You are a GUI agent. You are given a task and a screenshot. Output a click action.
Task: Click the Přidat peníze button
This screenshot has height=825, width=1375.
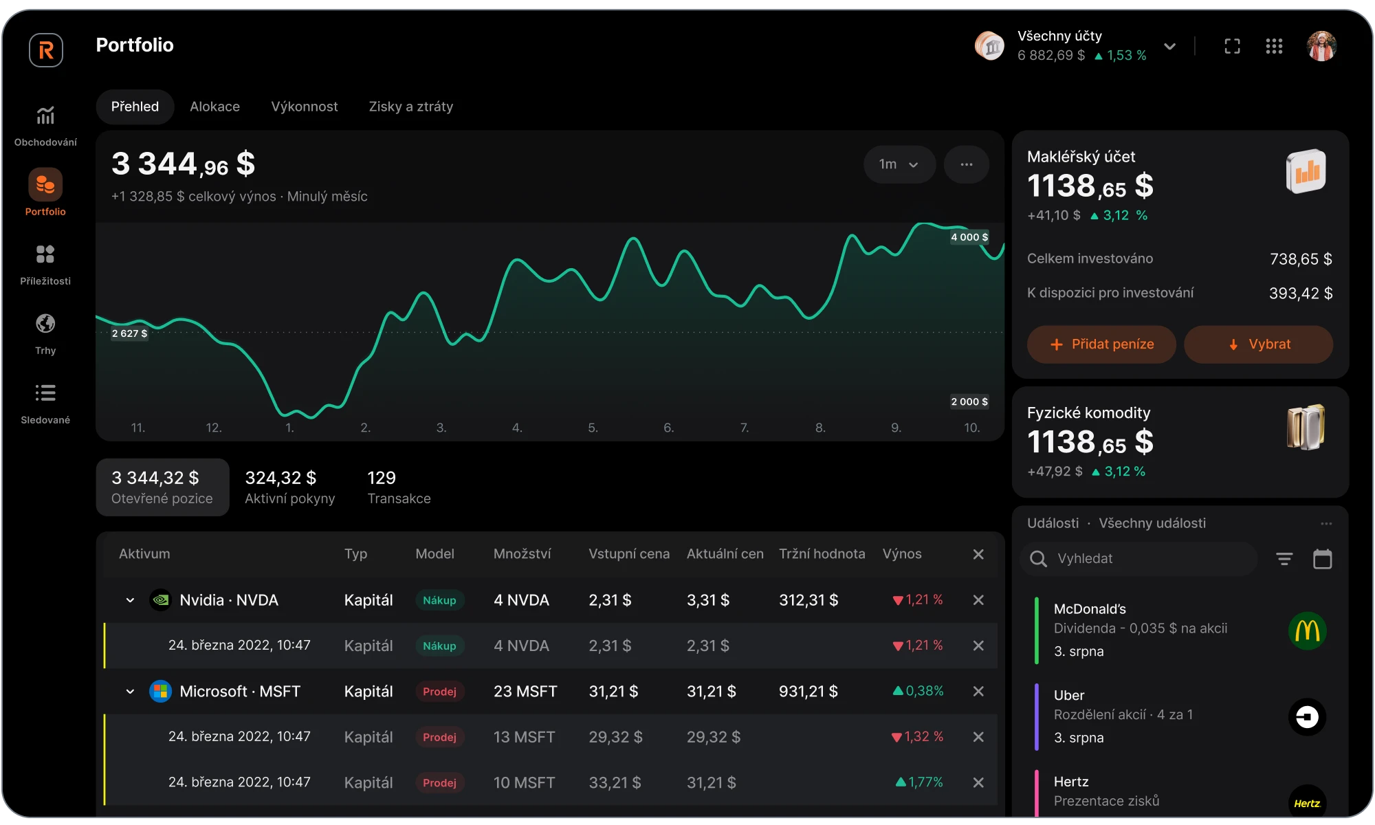point(1101,344)
